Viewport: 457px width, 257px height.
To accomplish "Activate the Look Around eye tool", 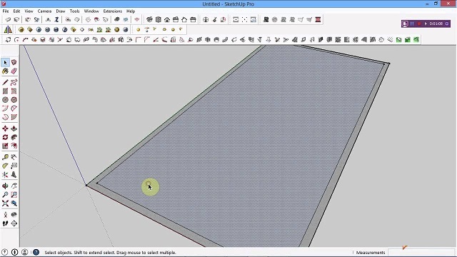I will (x=14, y=215).
